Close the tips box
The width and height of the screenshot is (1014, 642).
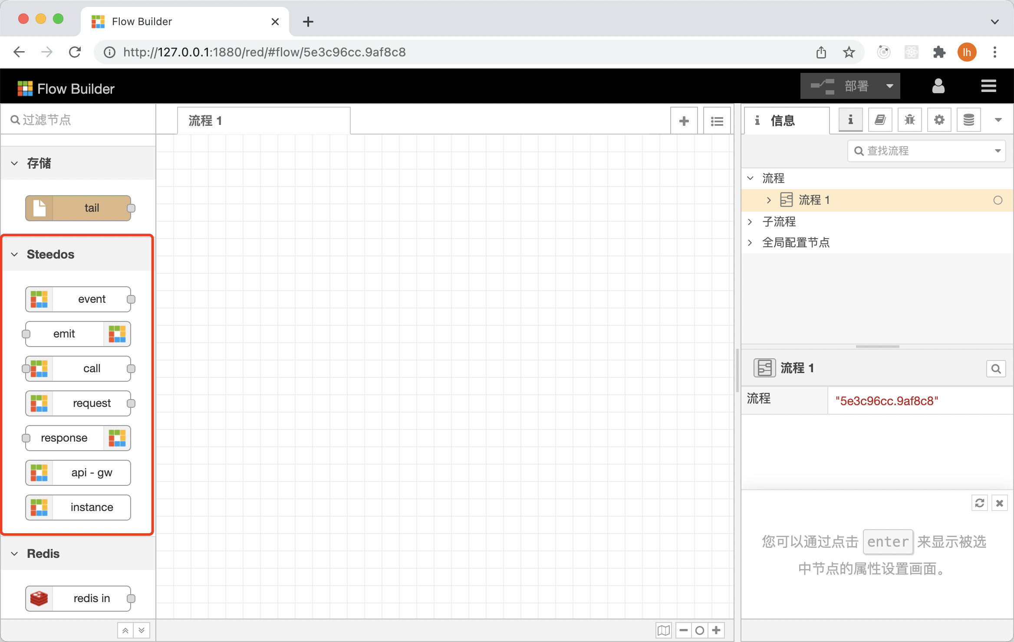click(x=1000, y=503)
